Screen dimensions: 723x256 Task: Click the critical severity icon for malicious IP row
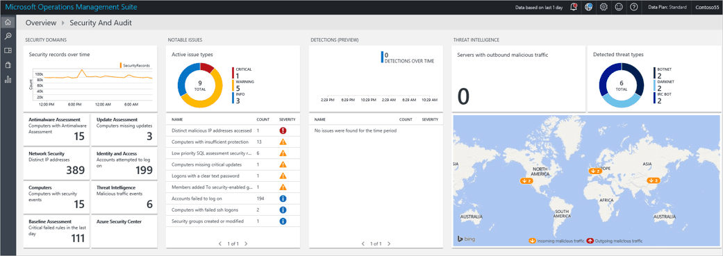pos(283,130)
